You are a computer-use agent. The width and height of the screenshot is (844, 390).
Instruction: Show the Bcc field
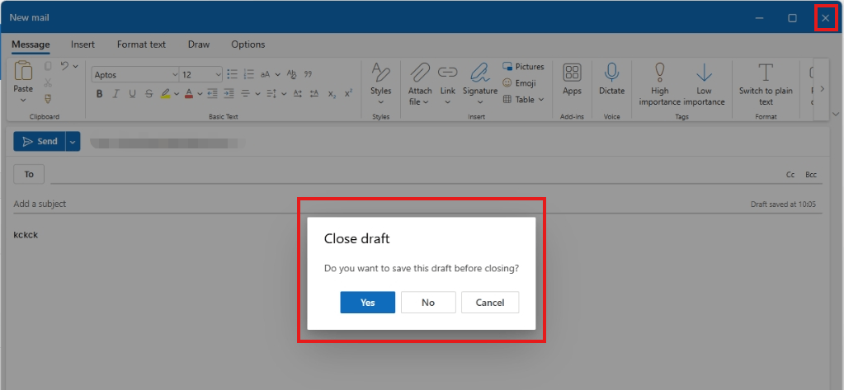[811, 175]
